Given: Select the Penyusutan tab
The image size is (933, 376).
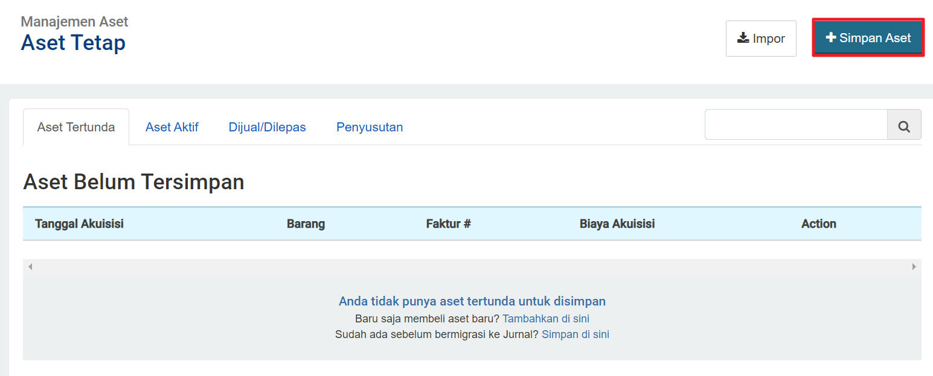Looking at the screenshot, I should [x=370, y=127].
